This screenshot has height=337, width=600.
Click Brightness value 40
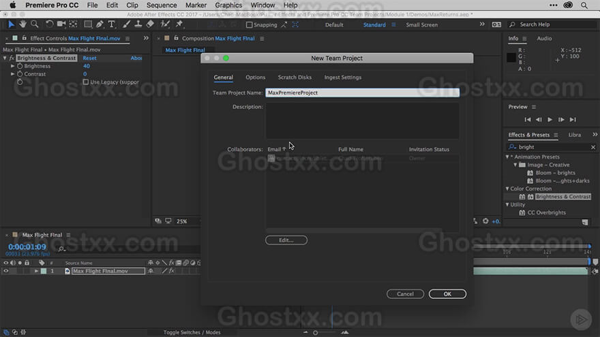(x=87, y=66)
